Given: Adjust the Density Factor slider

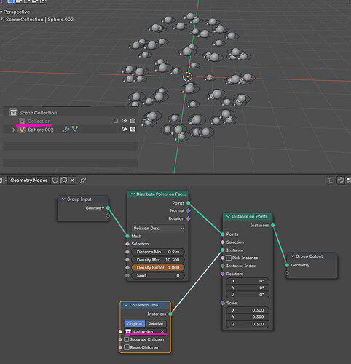Looking at the screenshot, I should pyautogui.click(x=158, y=268).
